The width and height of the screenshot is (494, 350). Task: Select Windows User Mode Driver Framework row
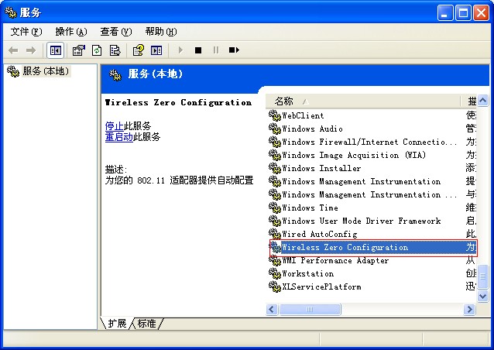coord(372,221)
